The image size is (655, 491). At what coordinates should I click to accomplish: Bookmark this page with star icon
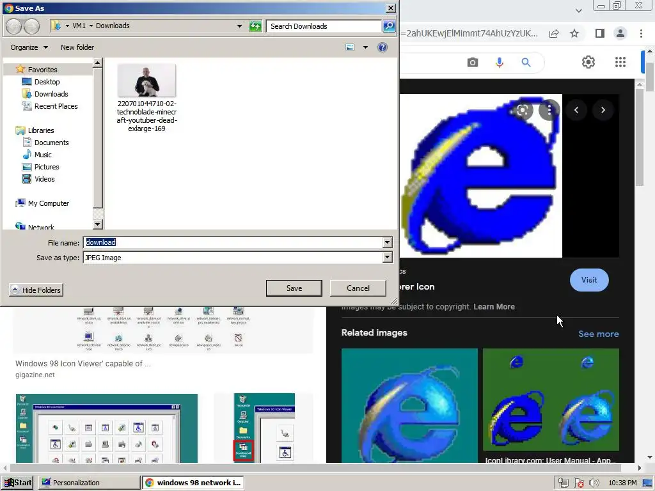574,33
